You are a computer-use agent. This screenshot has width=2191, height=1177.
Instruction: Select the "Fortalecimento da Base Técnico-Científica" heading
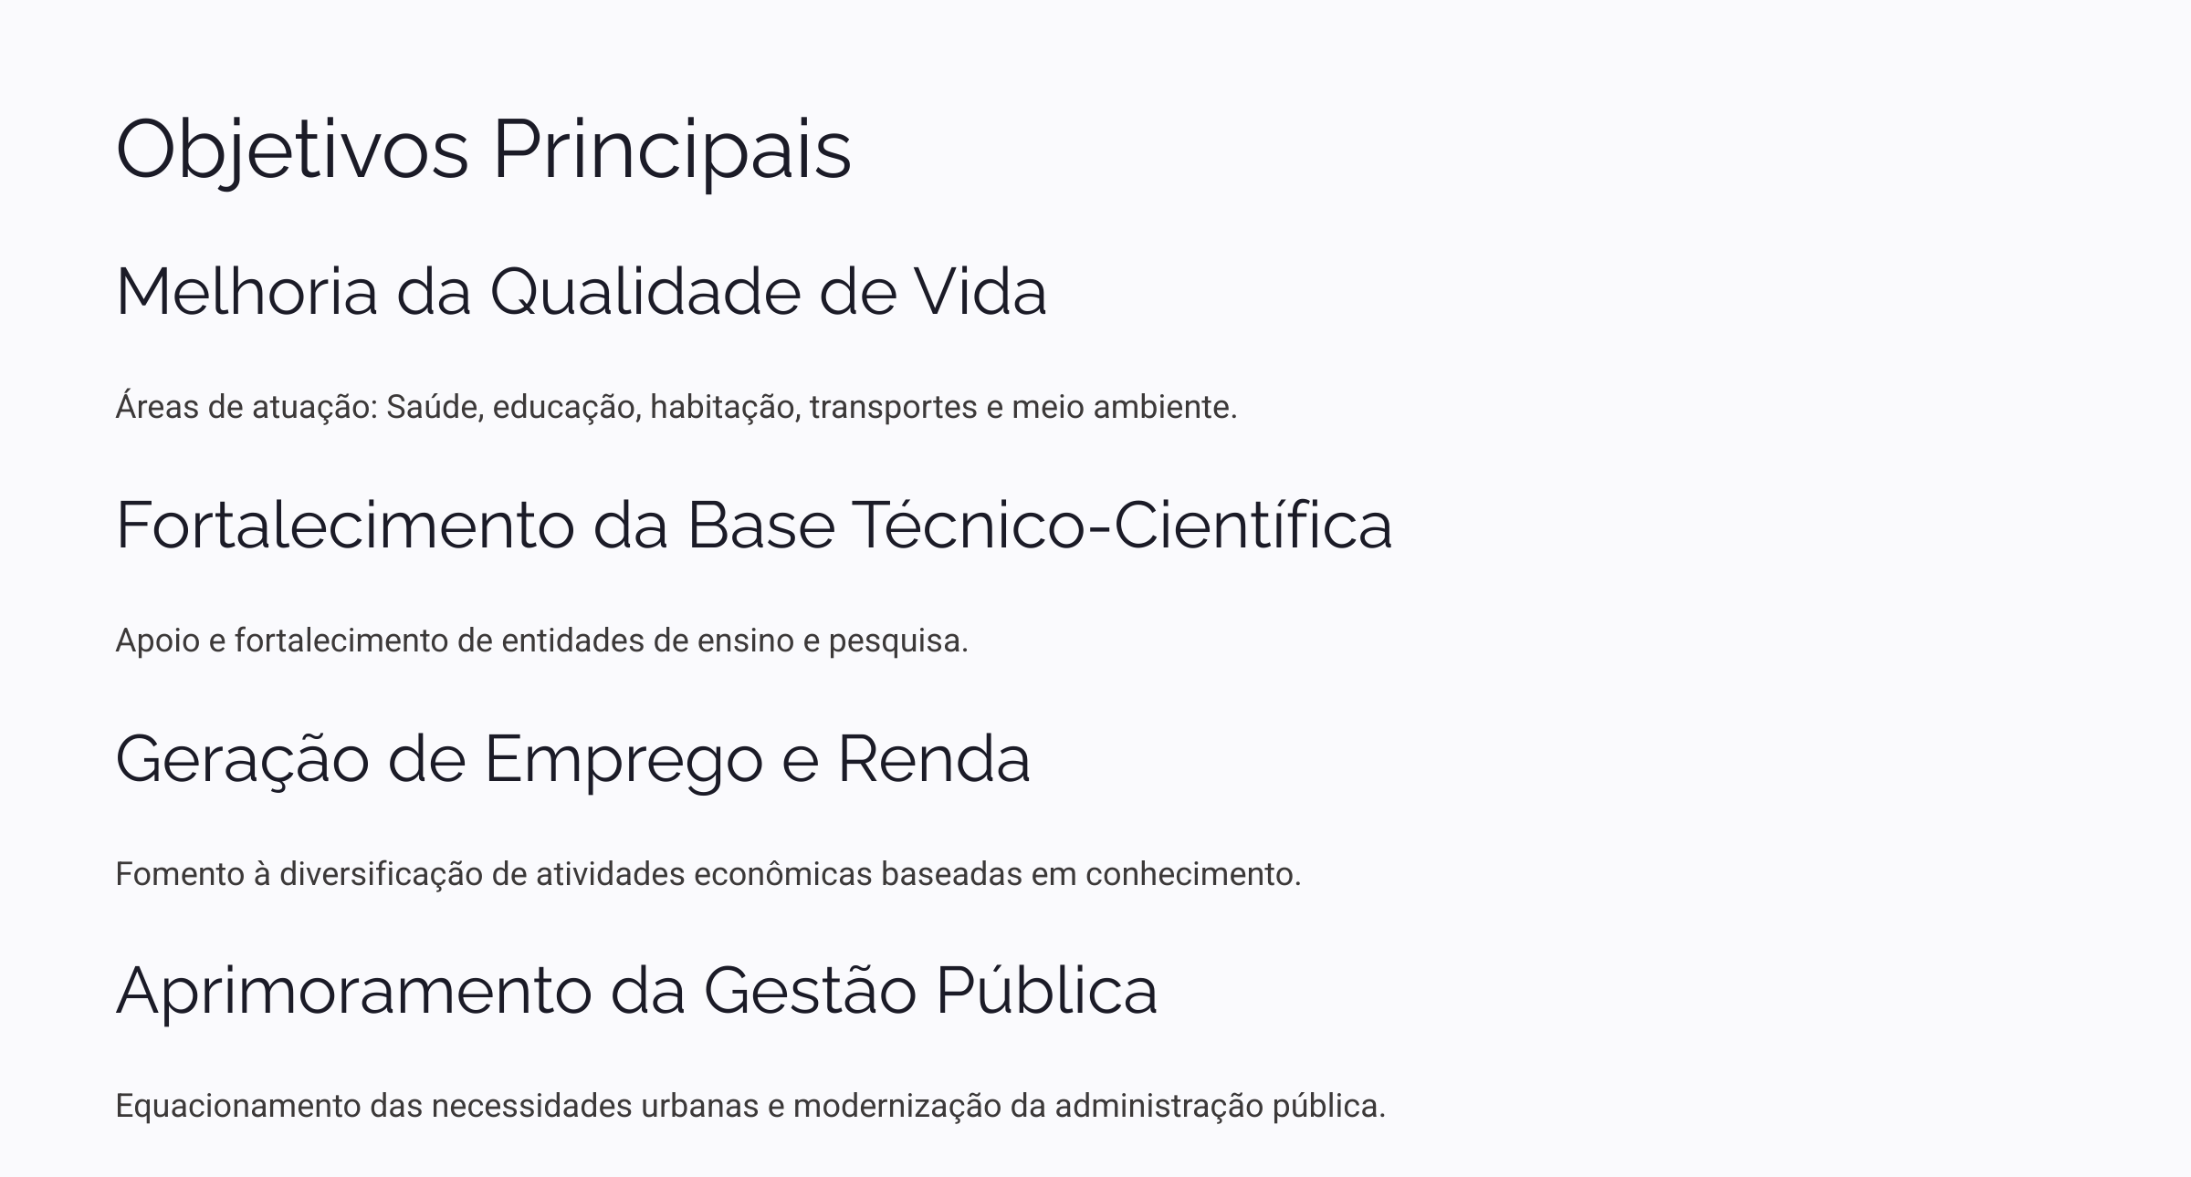[753, 526]
